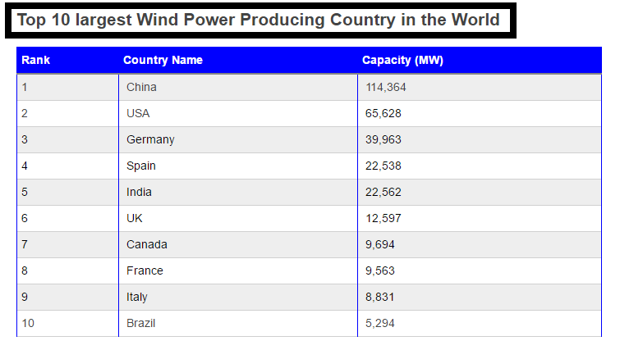The width and height of the screenshot is (620, 350).
Task: Click capacity value '65,628'
Action: (x=383, y=114)
